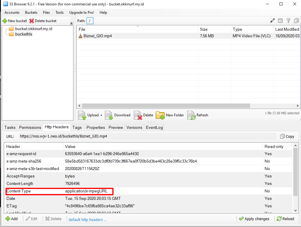Viewport: 301px width, 227px height.
Task: Open the Tools menu
Action: click(x=59, y=13)
